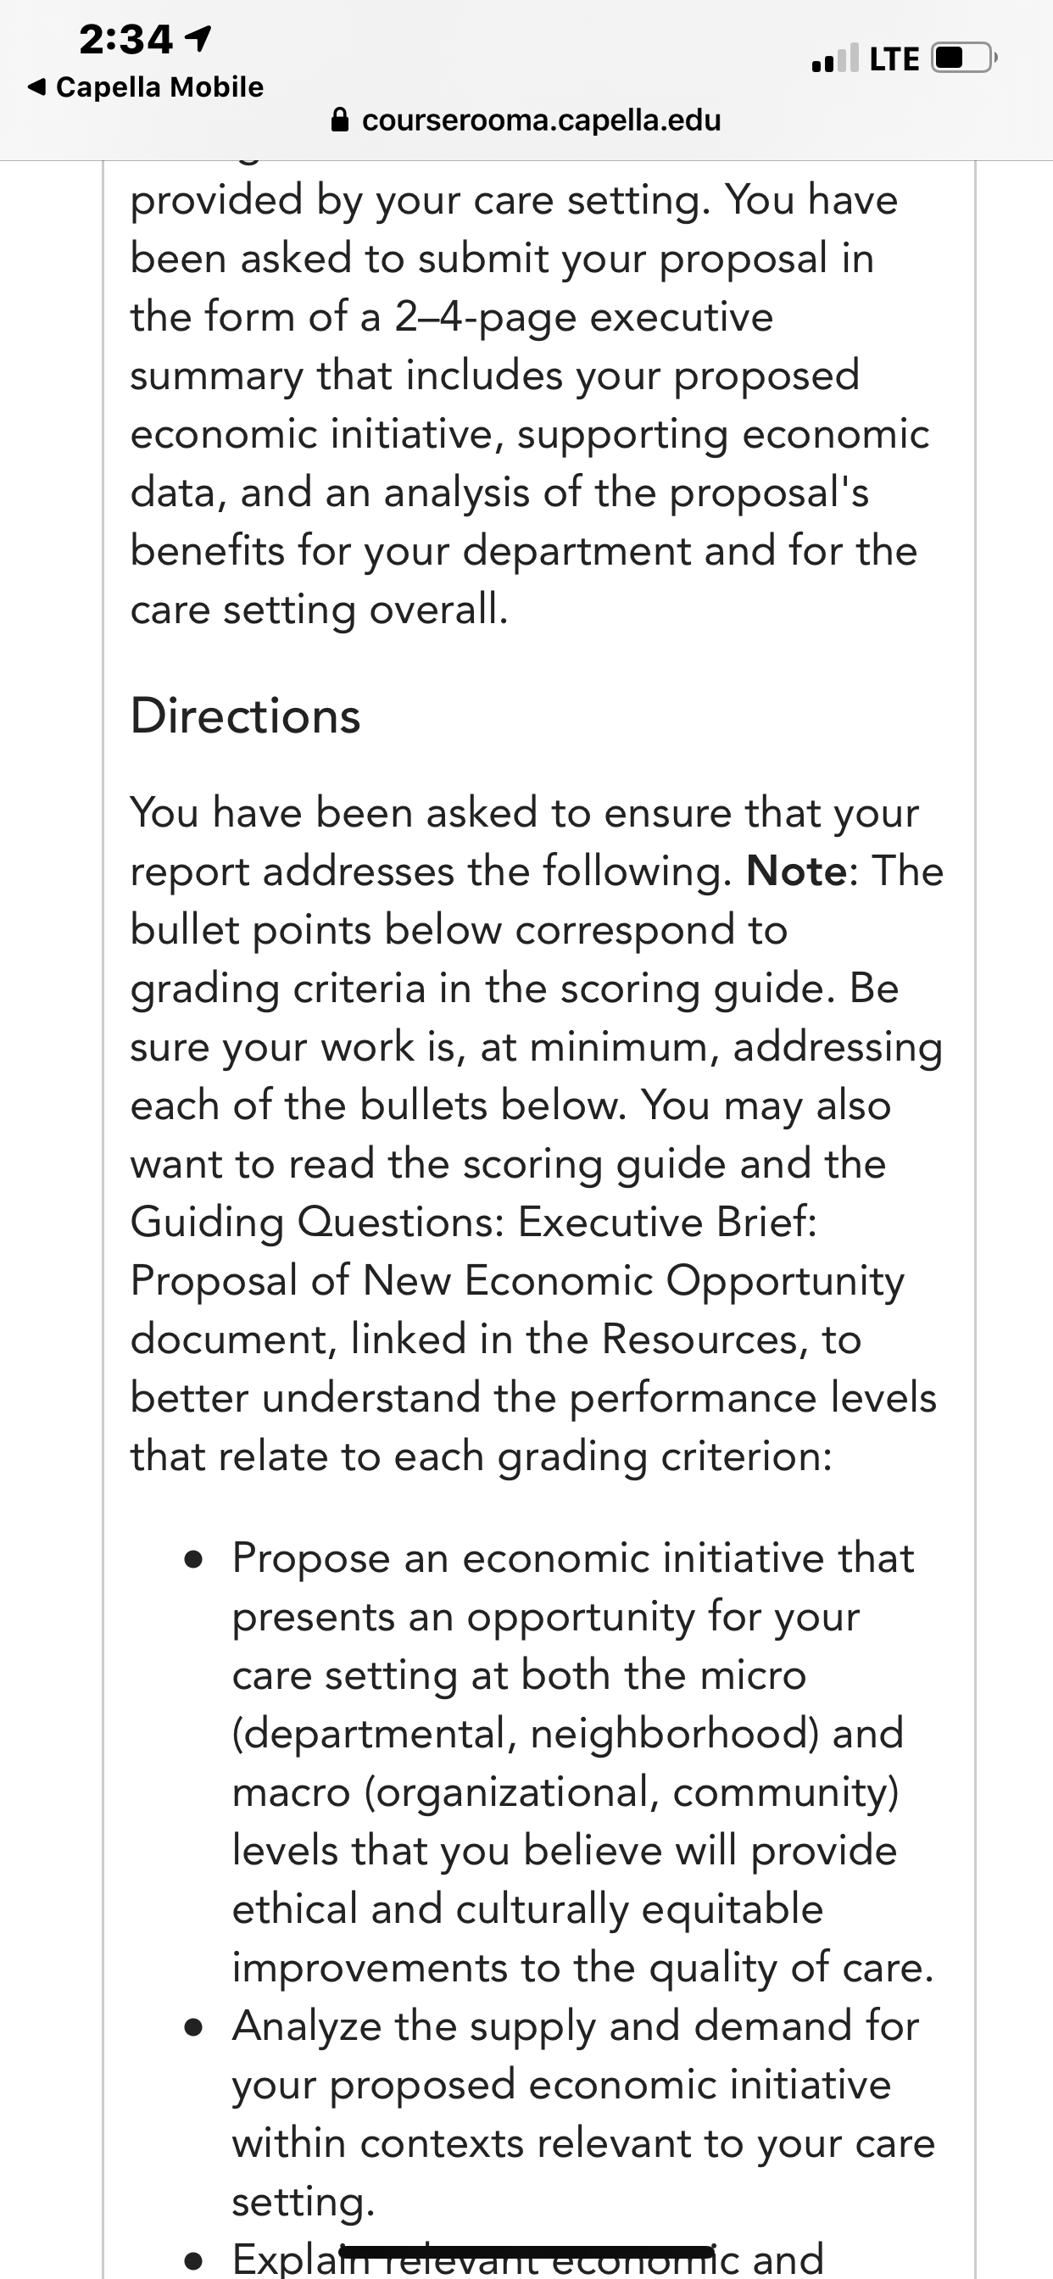Tap the Guiding Questions: Executive Brief text
The width and height of the screenshot is (1053, 2279).
tap(473, 1223)
